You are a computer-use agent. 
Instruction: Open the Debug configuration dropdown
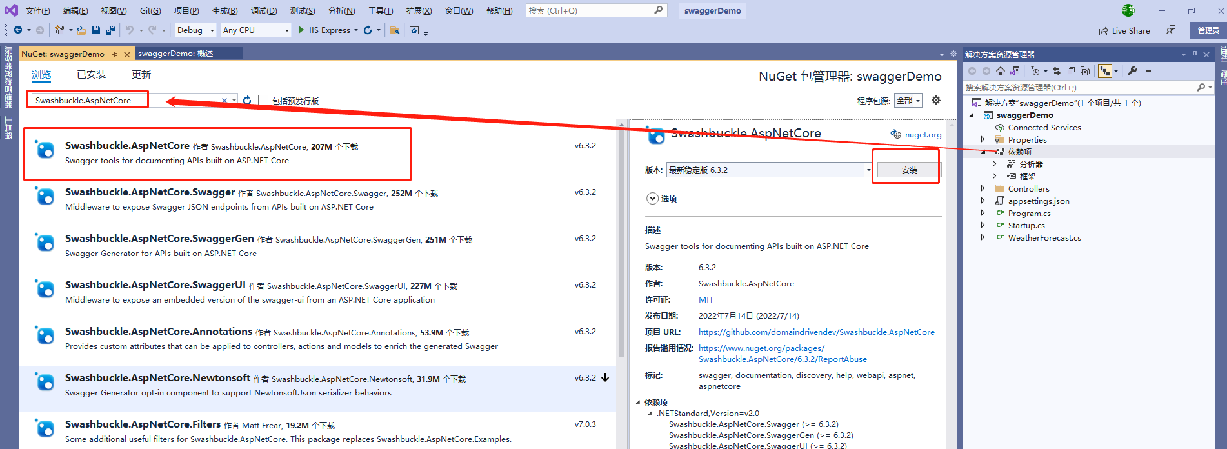tap(195, 30)
